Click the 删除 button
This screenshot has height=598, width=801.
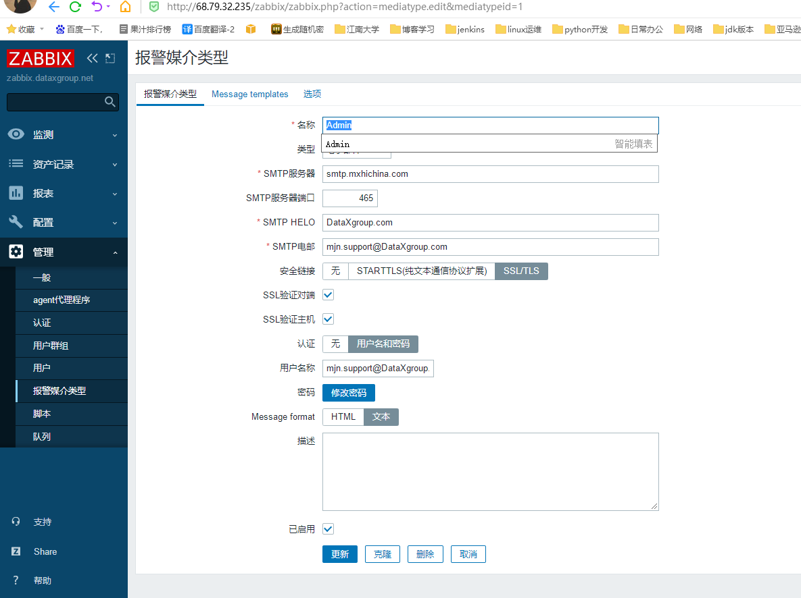425,554
